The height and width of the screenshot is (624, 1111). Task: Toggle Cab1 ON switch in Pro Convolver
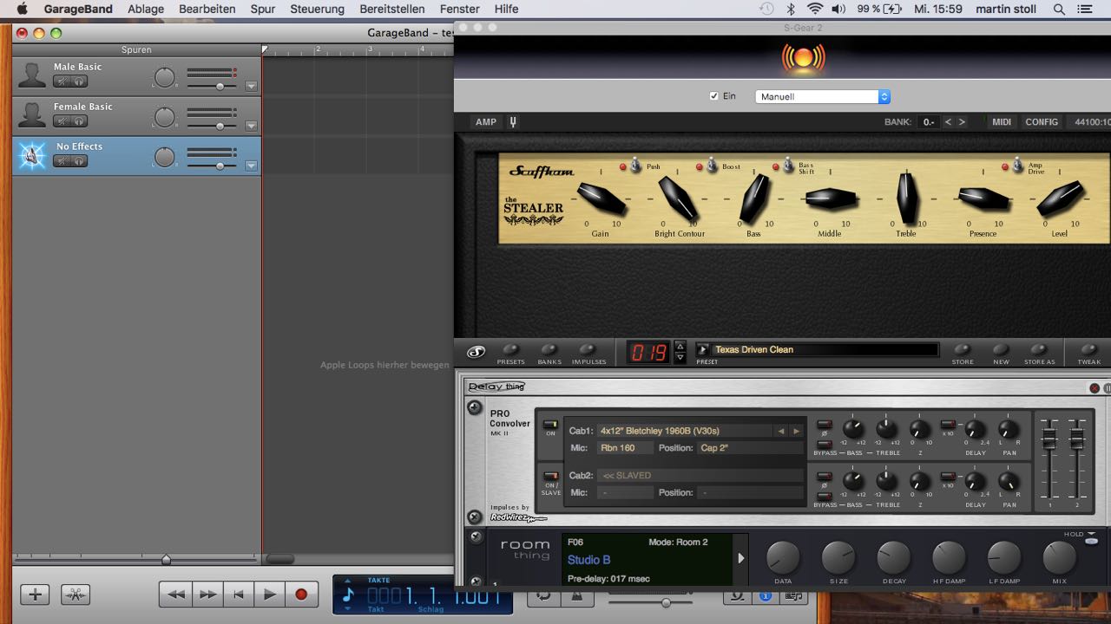point(550,425)
